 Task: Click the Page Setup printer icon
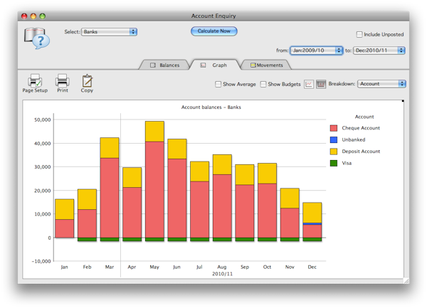tap(33, 80)
